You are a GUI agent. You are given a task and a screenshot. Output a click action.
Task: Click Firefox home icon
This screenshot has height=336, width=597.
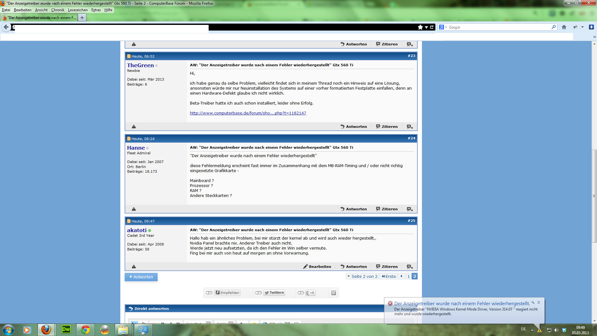click(564, 27)
